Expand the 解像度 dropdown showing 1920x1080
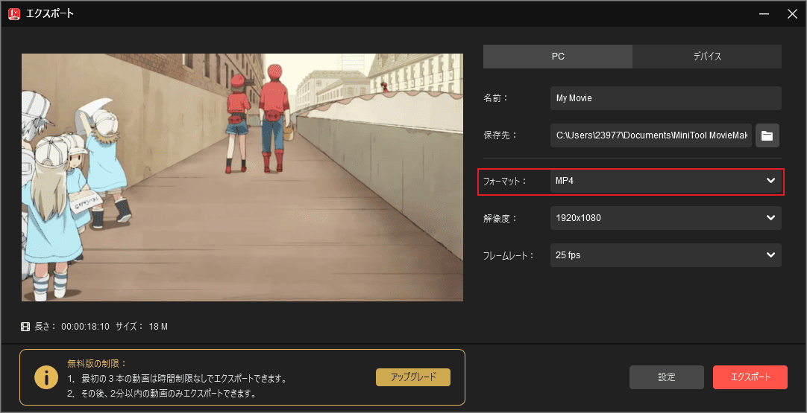This screenshot has width=807, height=413. tap(666, 218)
